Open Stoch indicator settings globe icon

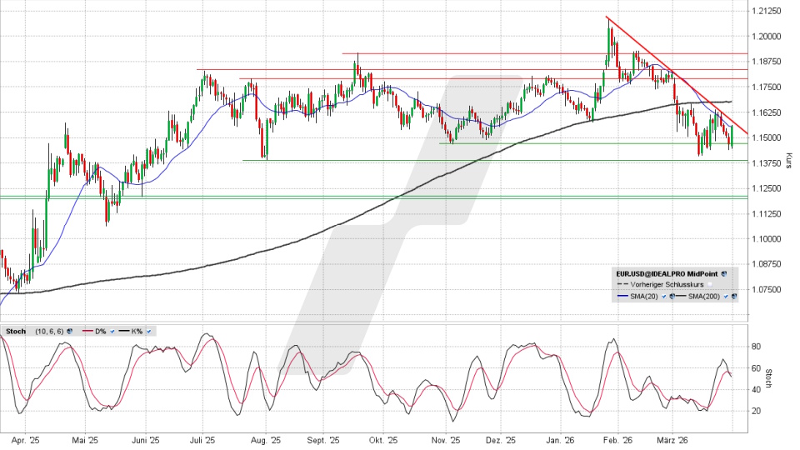coord(71,331)
